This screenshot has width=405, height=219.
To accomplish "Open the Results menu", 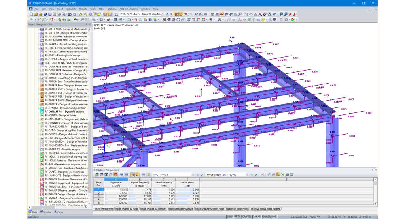I will coord(83,9).
